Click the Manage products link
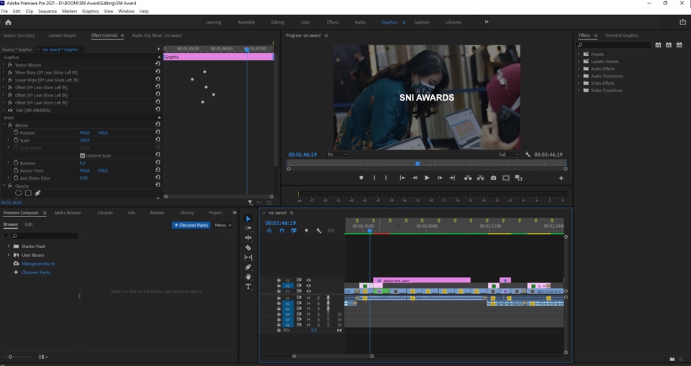Screen dimensions: 691x366 [x=38, y=263]
